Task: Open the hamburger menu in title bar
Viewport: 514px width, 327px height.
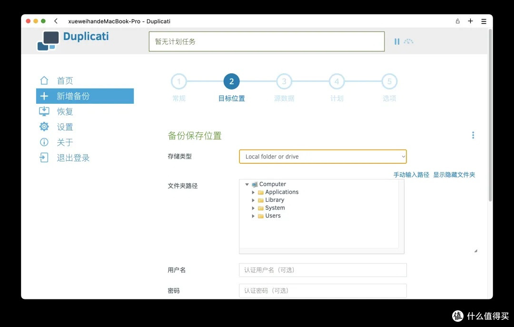Action: coord(484,21)
